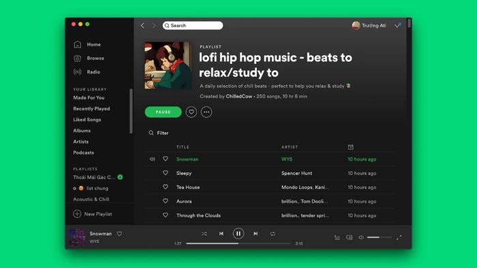
Task: Adjust the volume slider
Action: 379,237
